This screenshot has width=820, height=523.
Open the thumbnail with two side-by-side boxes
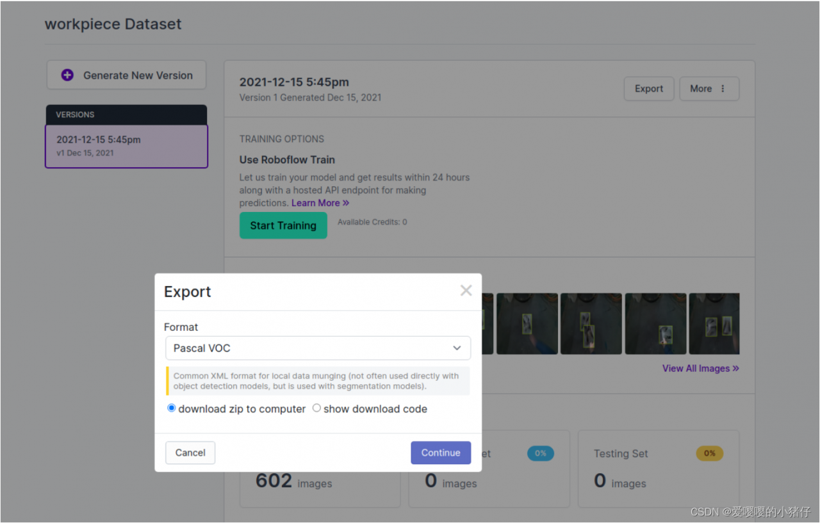(x=714, y=324)
